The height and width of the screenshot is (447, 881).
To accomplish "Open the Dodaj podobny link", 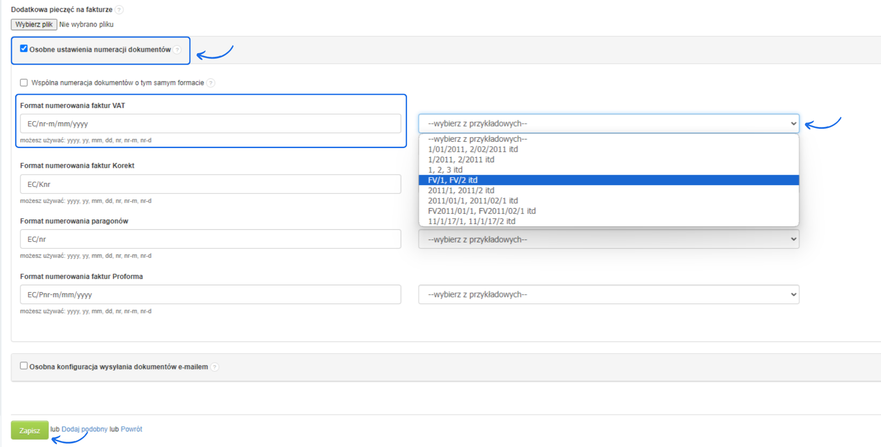I will pos(84,429).
